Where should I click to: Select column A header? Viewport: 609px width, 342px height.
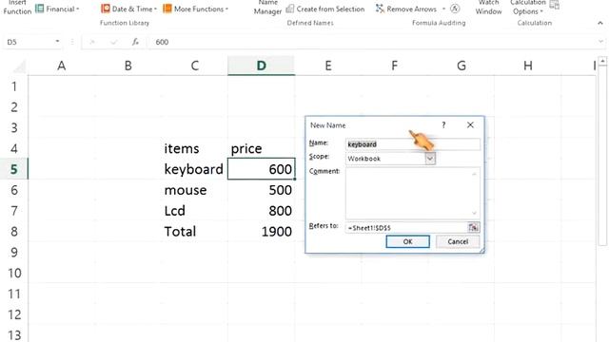pos(61,66)
